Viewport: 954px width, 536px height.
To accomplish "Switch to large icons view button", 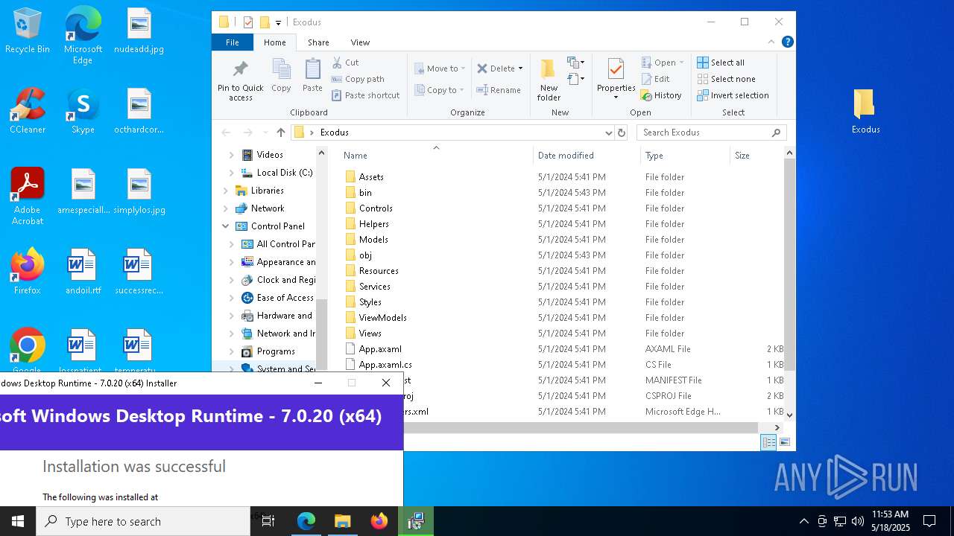I will point(784,442).
